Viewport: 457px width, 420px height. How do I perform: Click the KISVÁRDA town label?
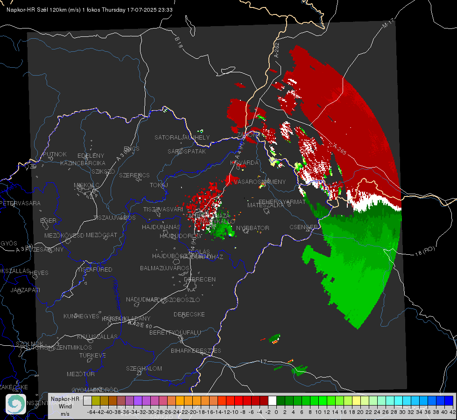point(244,162)
